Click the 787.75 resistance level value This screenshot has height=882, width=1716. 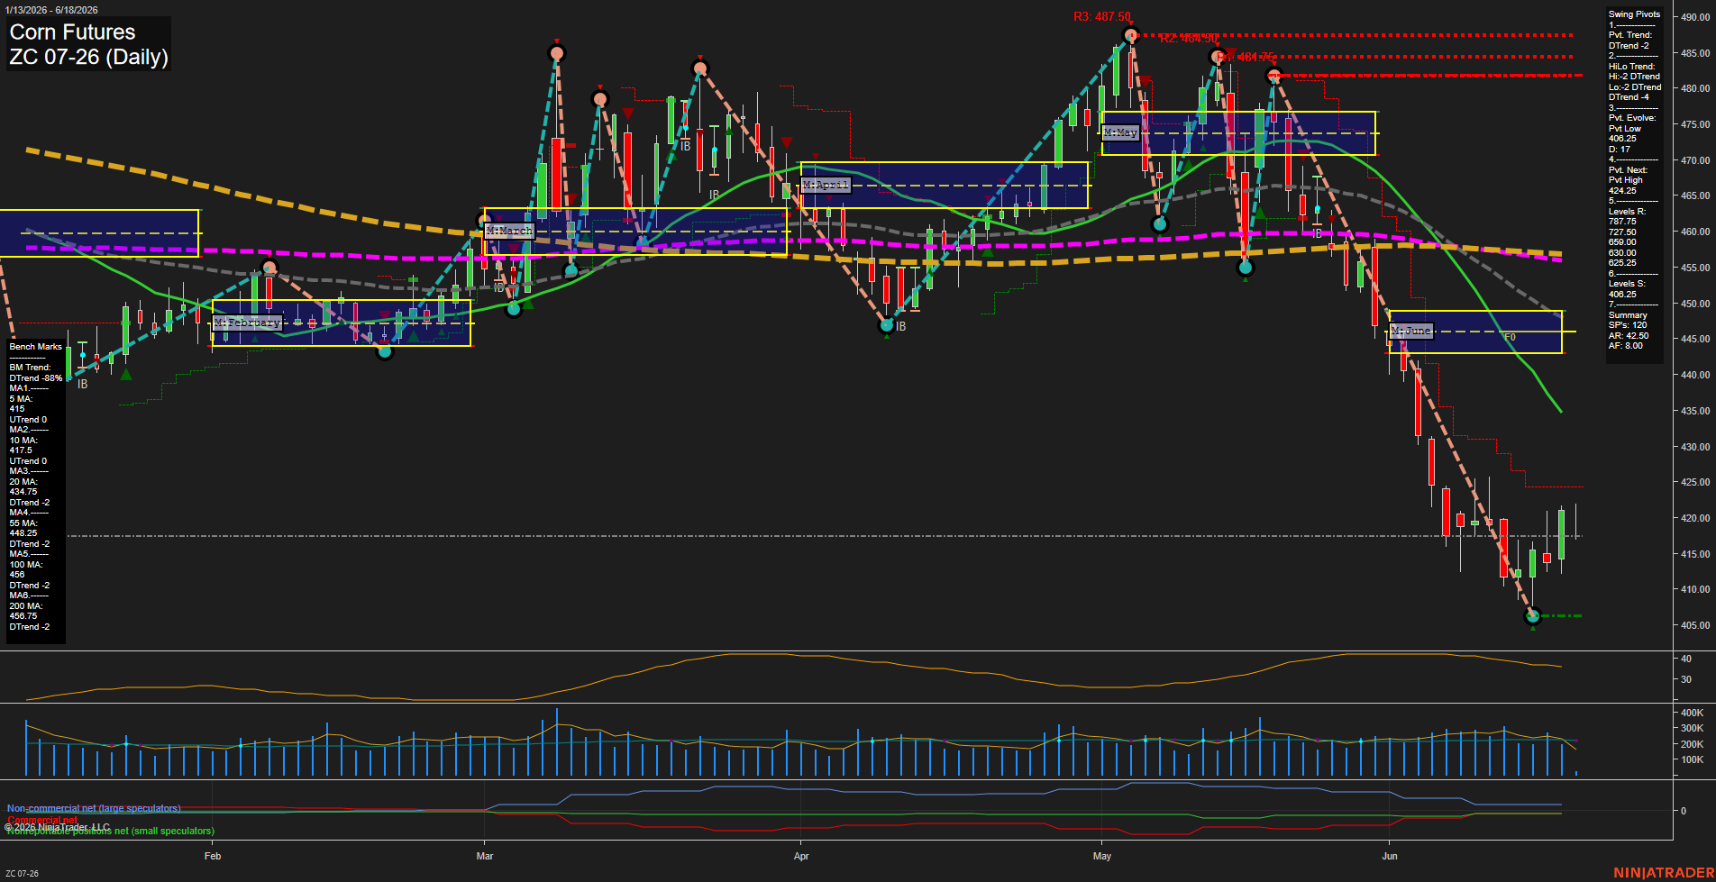[1622, 222]
